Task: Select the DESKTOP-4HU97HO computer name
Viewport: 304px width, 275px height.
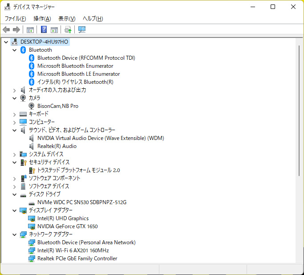Action: tap(45, 42)
